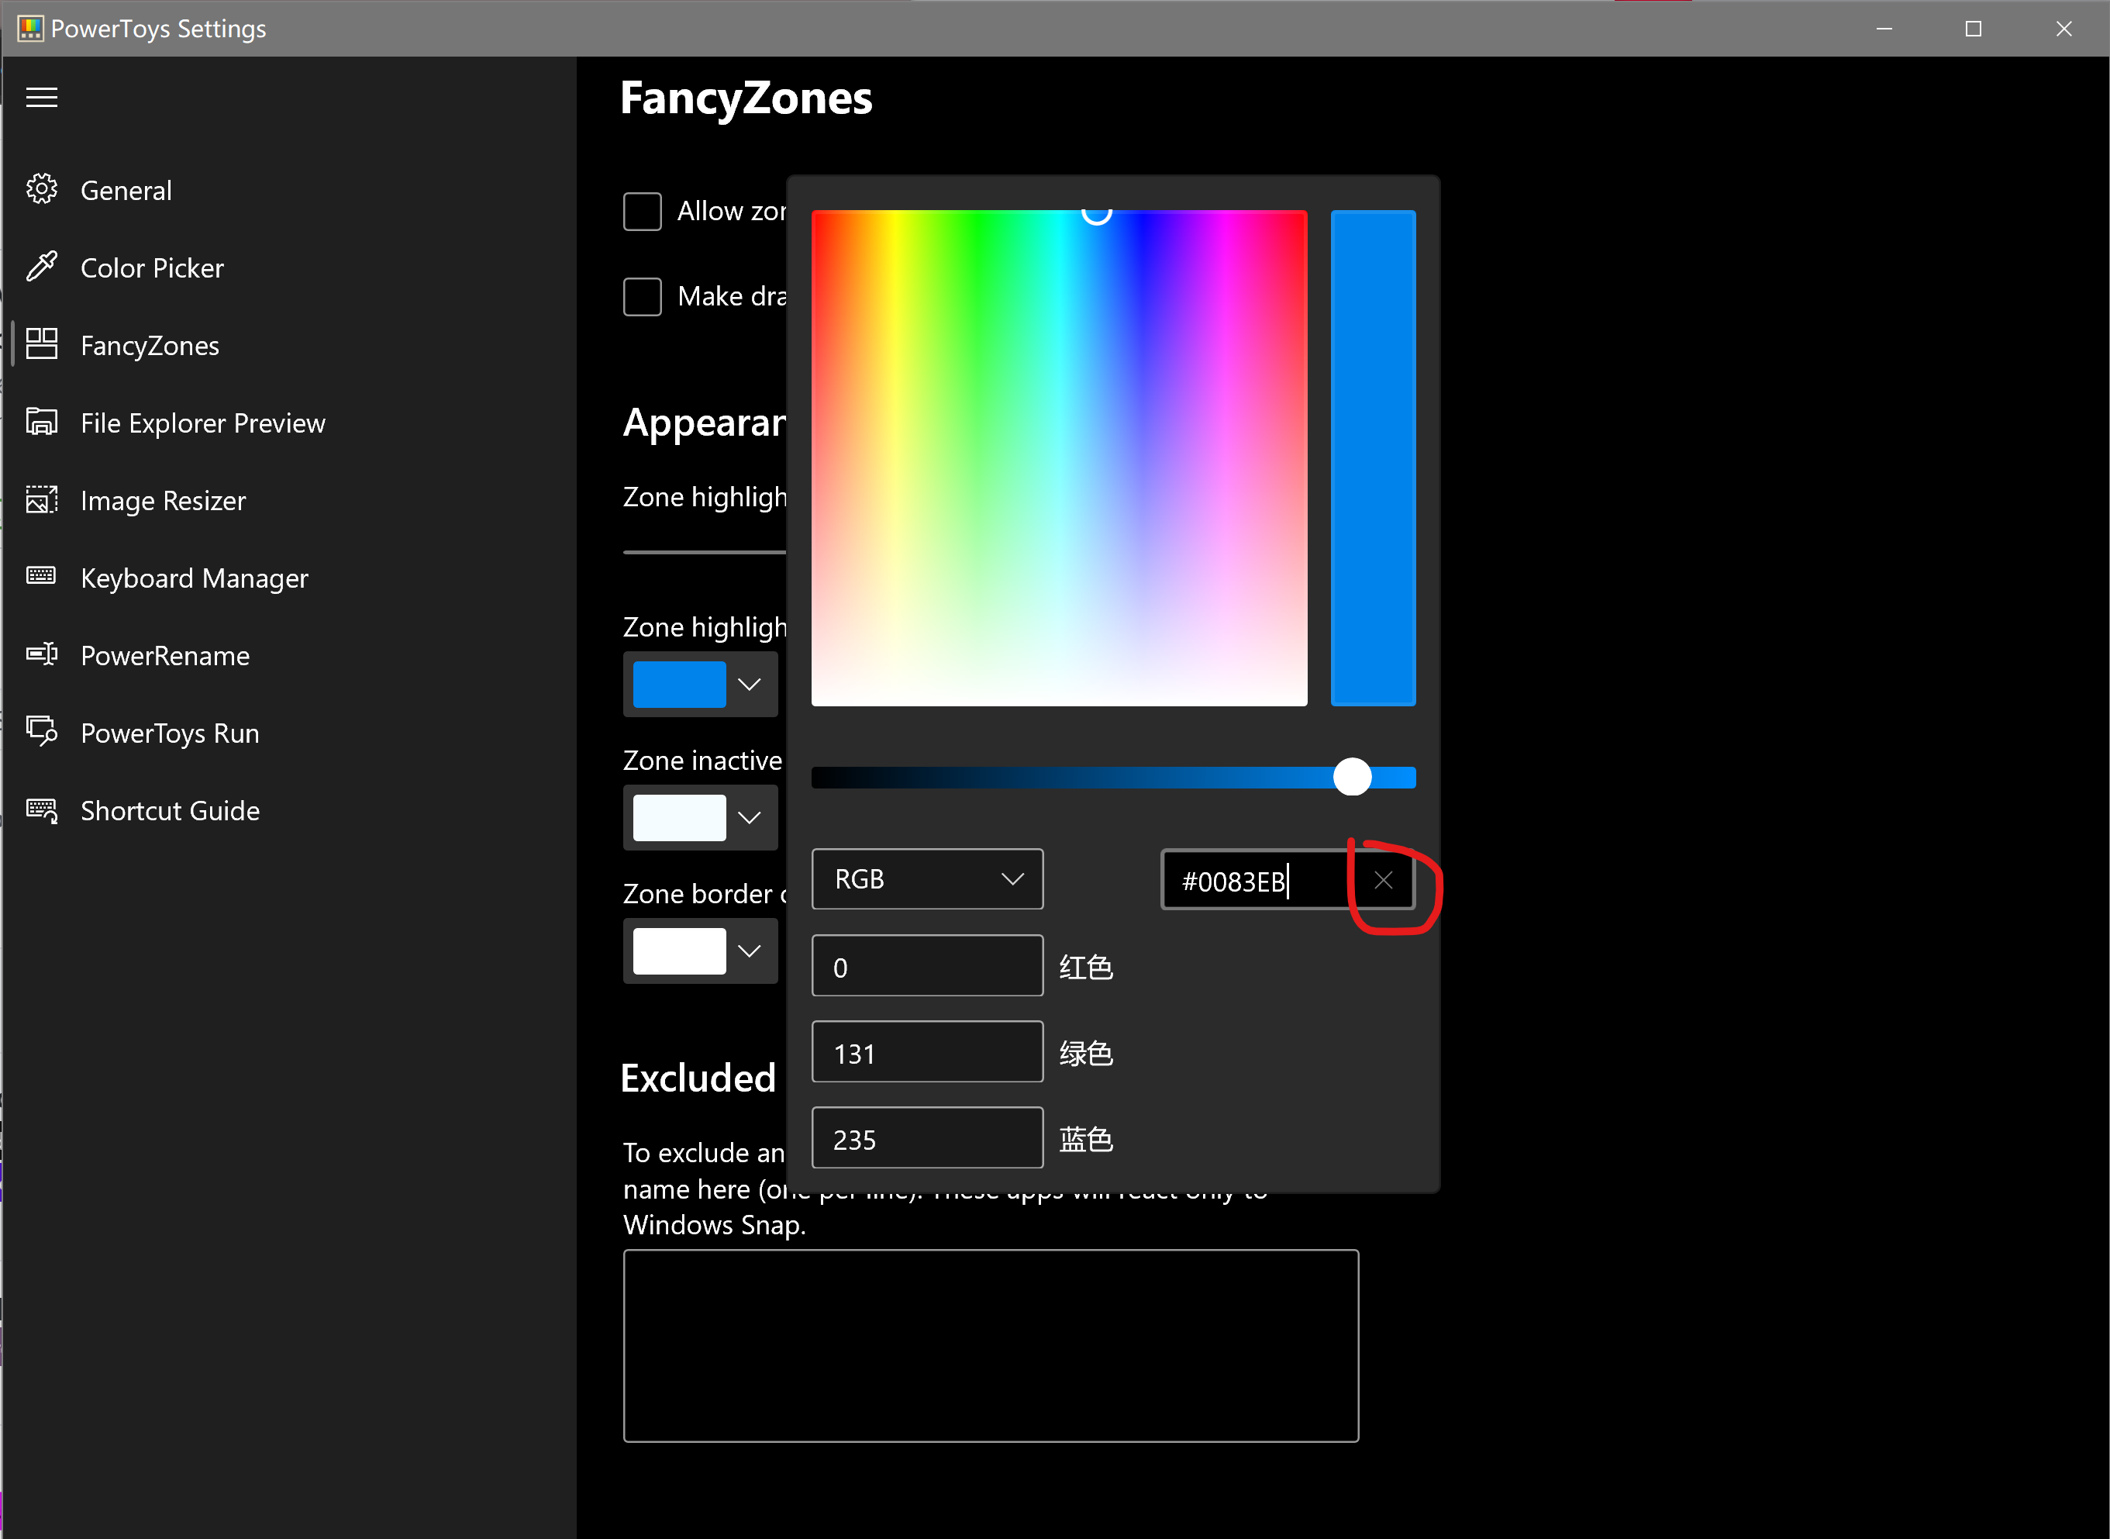Open the zone border color dropdown
The width and height of the screenshot is (2110, 1539).
pos(749,951)
